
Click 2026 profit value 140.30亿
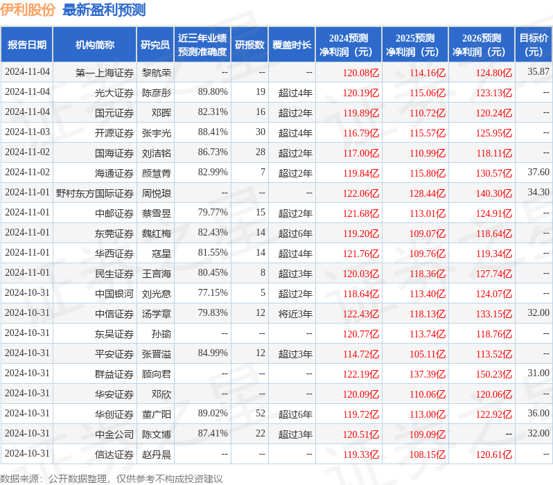pos(494,193)
